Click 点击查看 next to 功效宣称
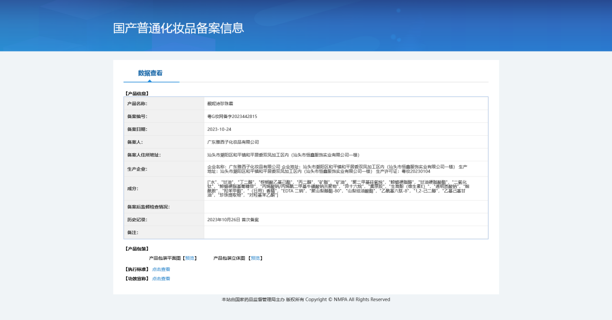 click(161, 279)
